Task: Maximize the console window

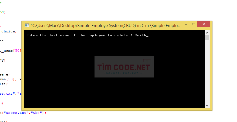Action: pyautogui.click(x=194, y=24)
